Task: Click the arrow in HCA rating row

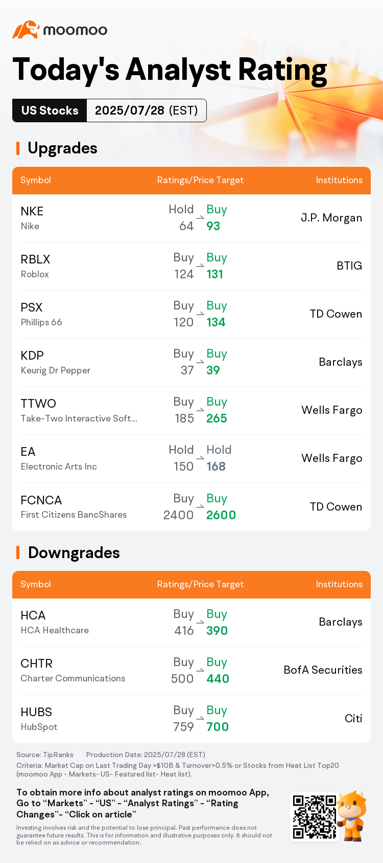Action: (x=200, y=622)
